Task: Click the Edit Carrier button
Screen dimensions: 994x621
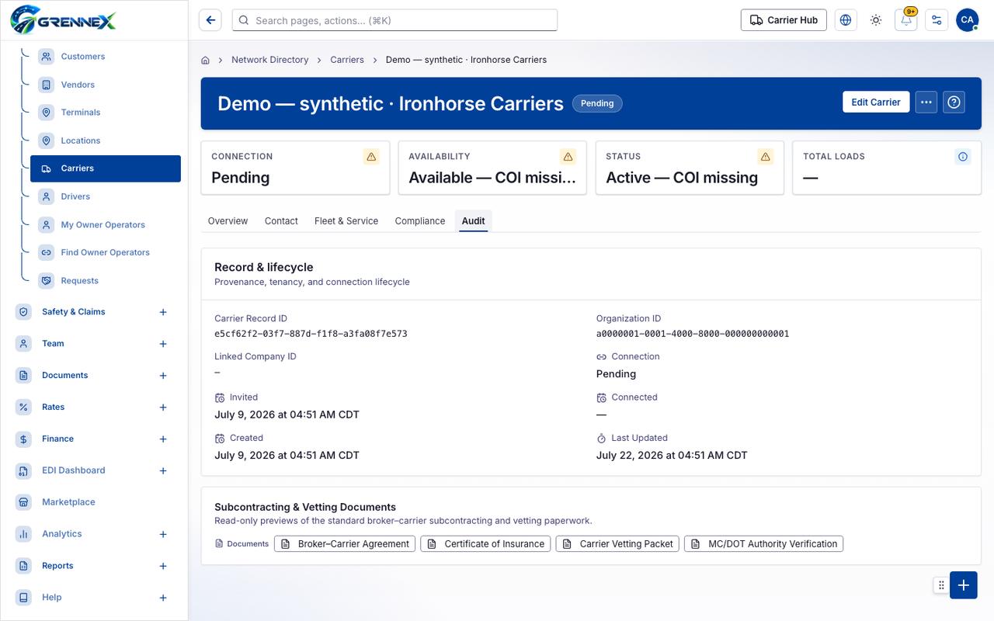Action: click(x=876, y=102)
